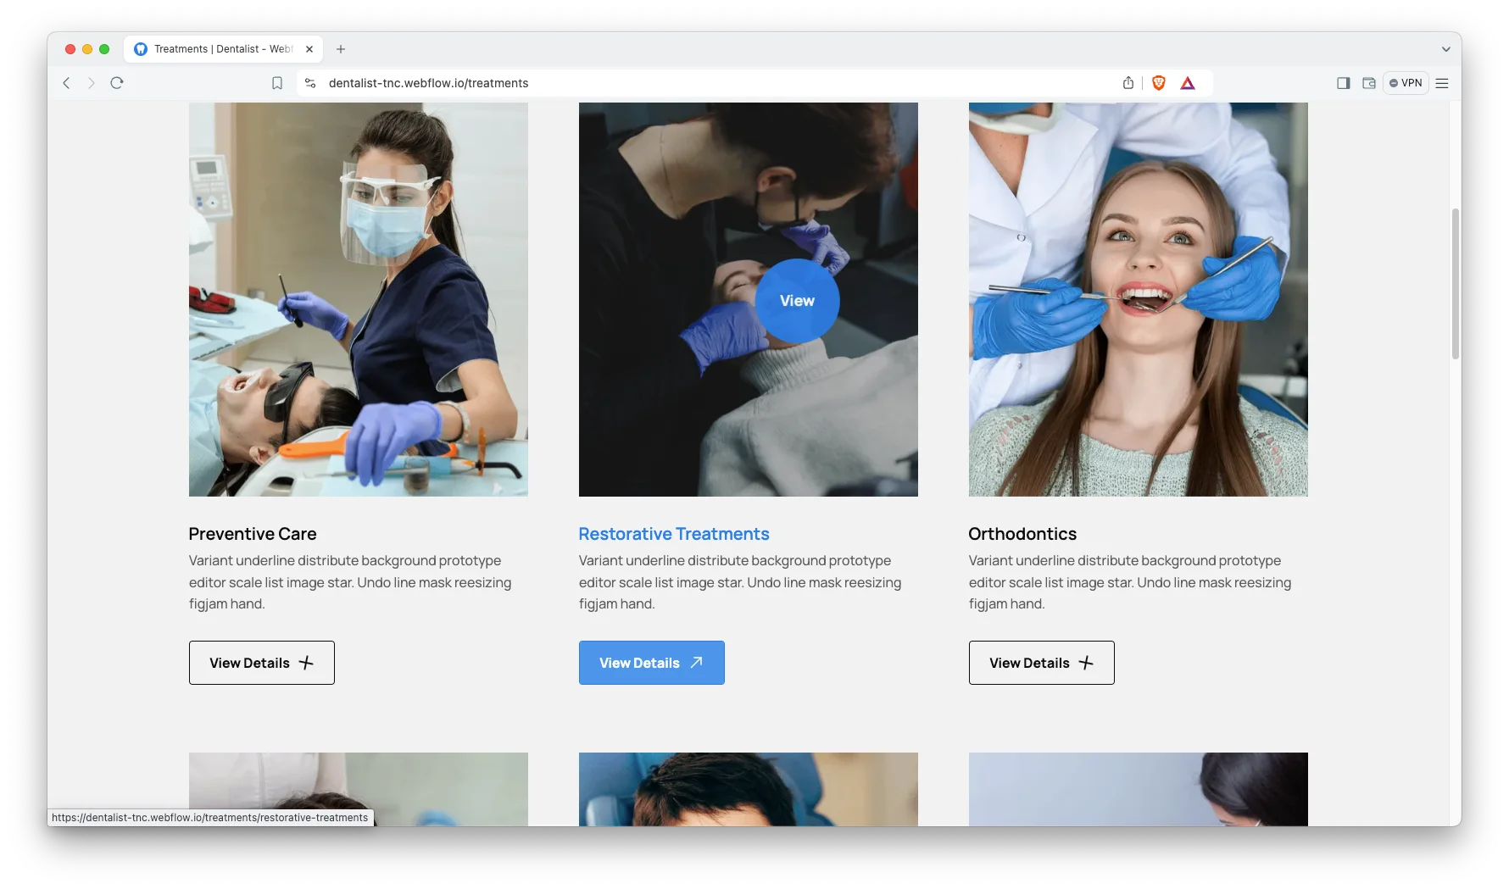Click the Brave Rewards triangle icon
This screenshot has width=1509, height=889.
(1188, 83)
